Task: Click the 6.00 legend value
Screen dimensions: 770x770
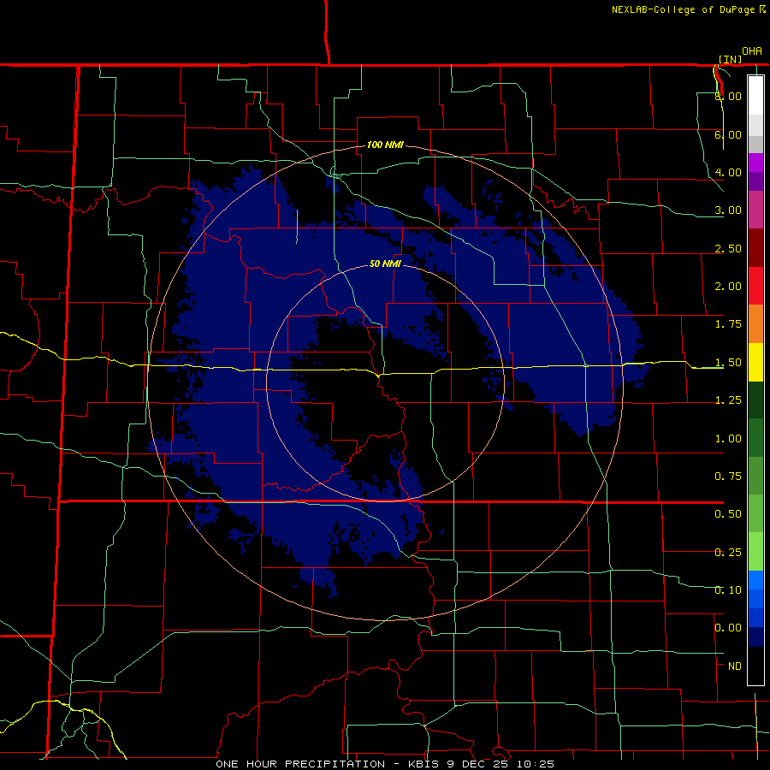Action: (x=728, y=134)
